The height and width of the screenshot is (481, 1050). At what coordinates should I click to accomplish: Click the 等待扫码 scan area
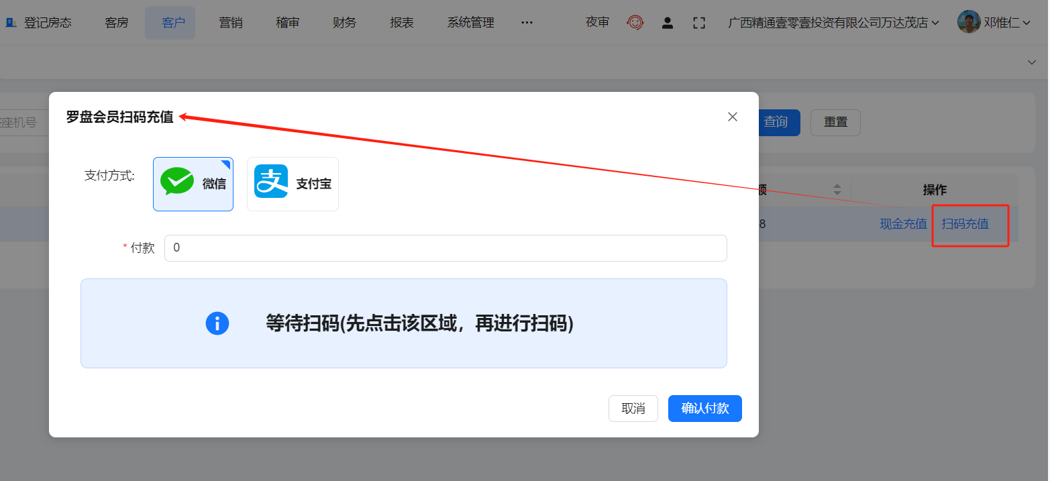(403, 323)
